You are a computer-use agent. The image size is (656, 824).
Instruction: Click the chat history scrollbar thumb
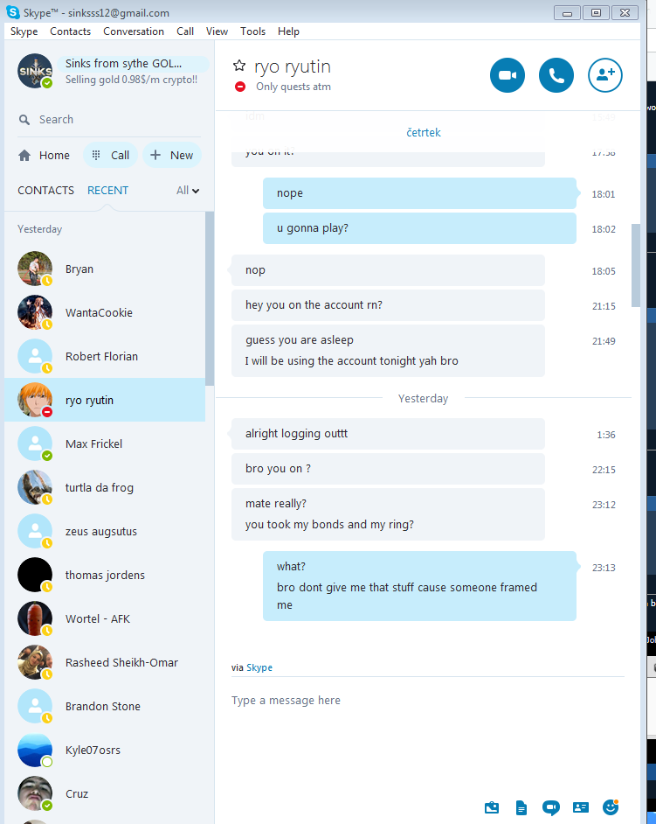636,265
